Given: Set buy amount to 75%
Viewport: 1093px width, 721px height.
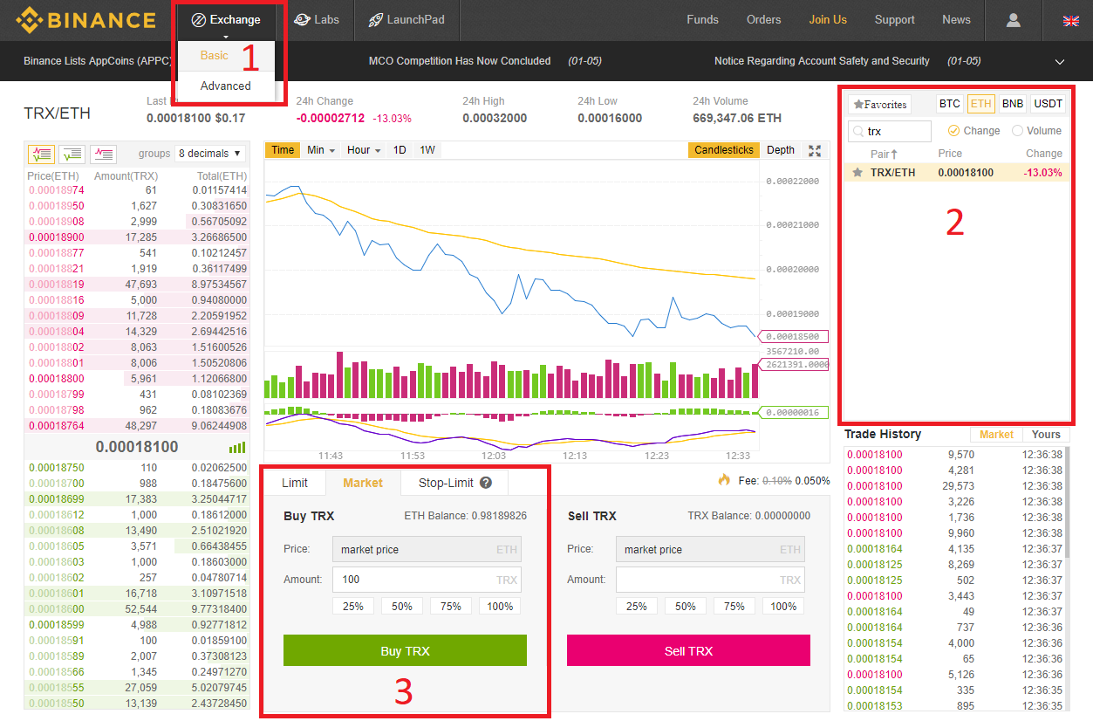Looking at the screenshot, I should 451,606.
